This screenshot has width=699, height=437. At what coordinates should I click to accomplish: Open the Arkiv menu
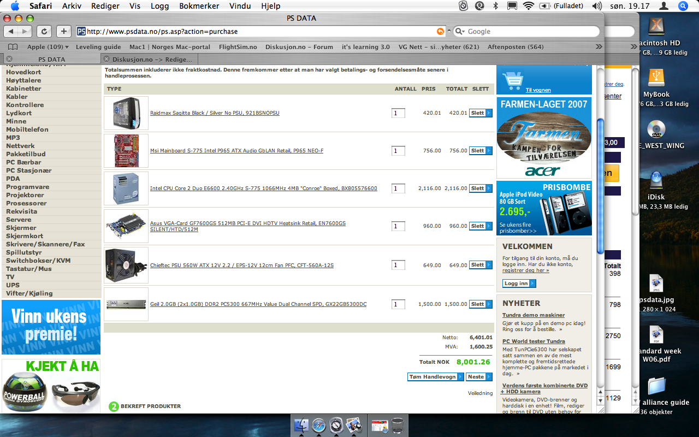pos(73,6)
